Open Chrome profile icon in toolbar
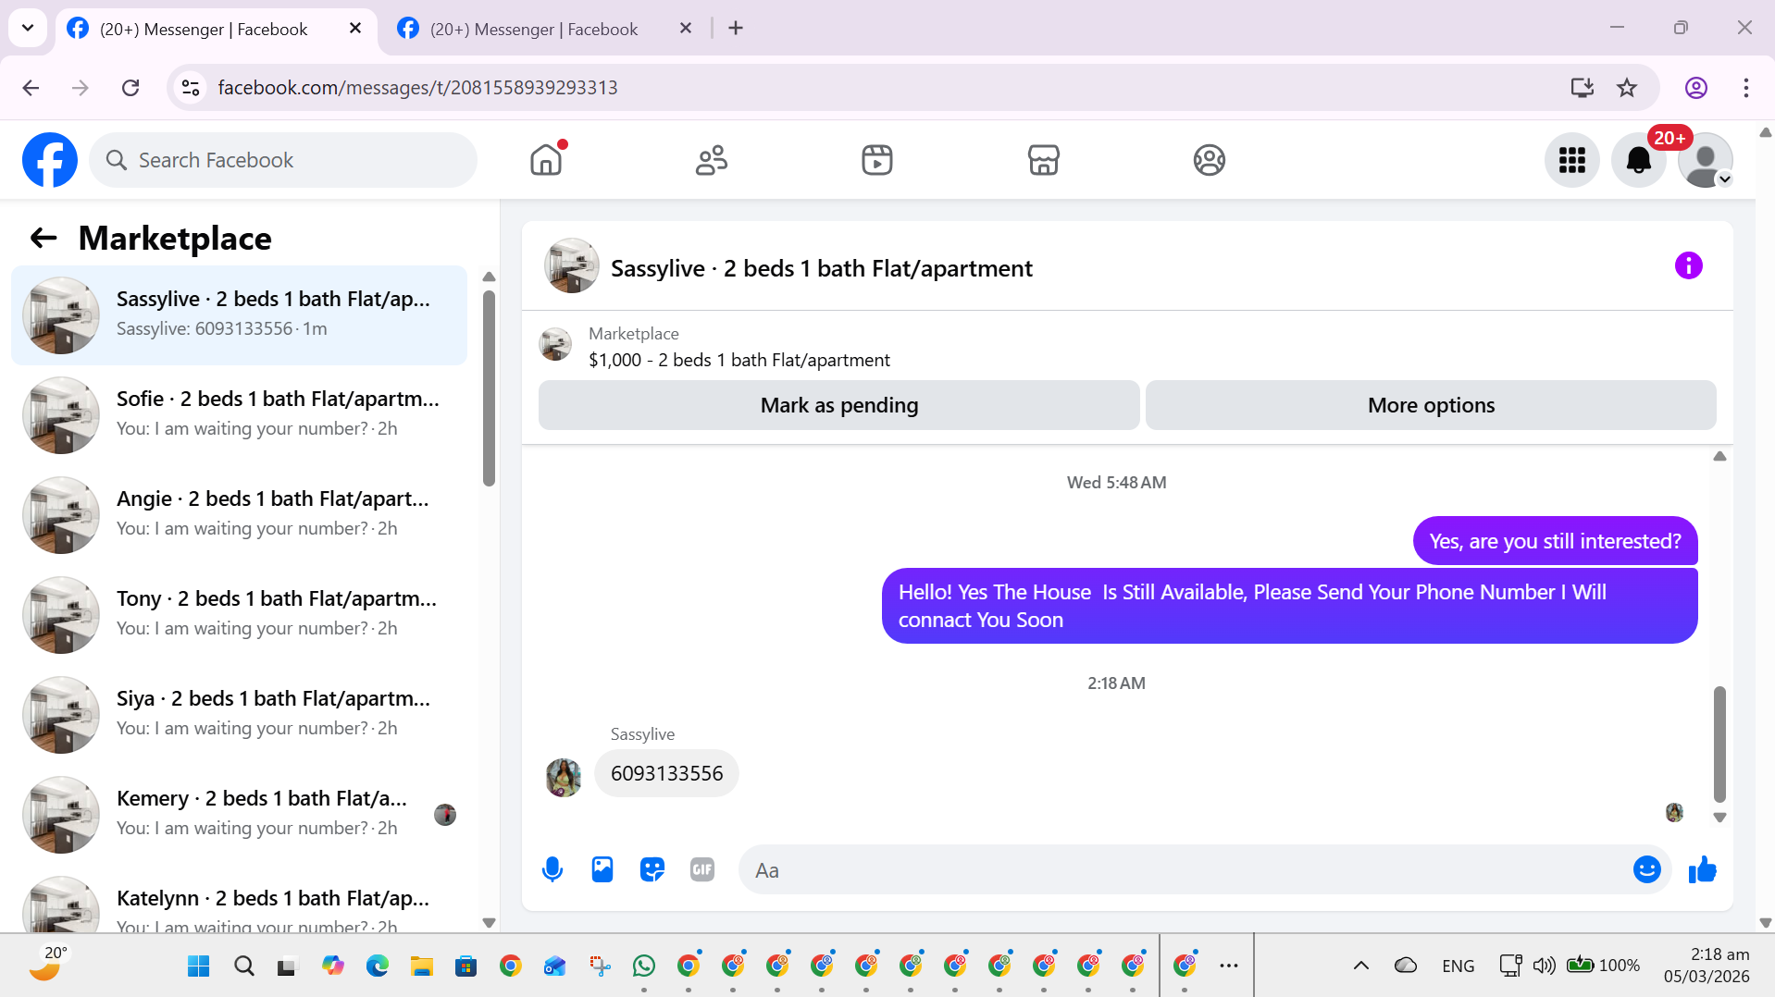The width and height of the screenshot is (1775, 997). pyautogui.click(x=1695, y=88)
